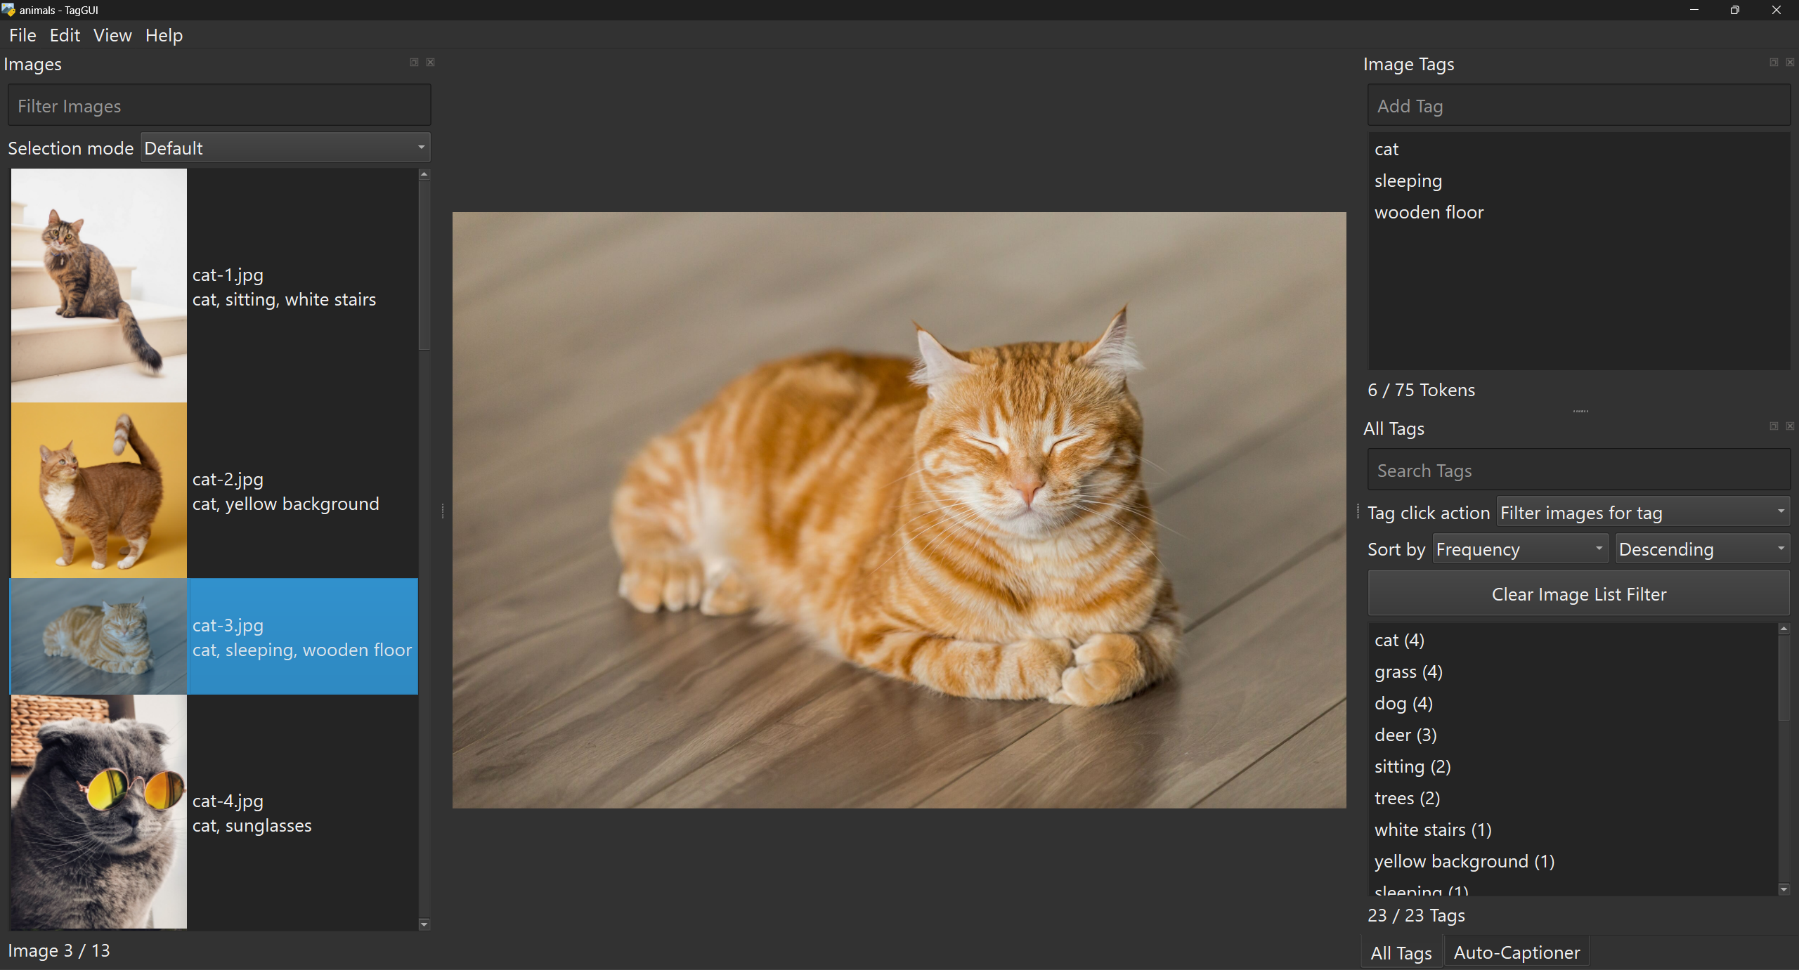Click the cat (4) tag in All Tags
The image size is (1799, 970).
[1399, 639]
